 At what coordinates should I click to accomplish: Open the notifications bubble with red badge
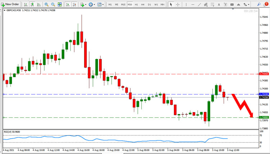click(266, 4)
